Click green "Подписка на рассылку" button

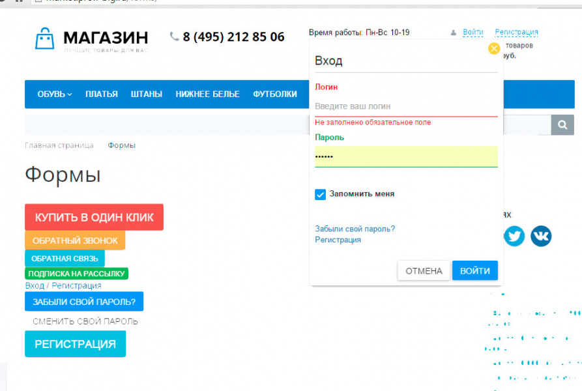click(77, 274)
